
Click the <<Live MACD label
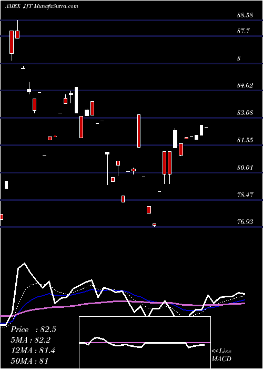click(x=221, y=355)
